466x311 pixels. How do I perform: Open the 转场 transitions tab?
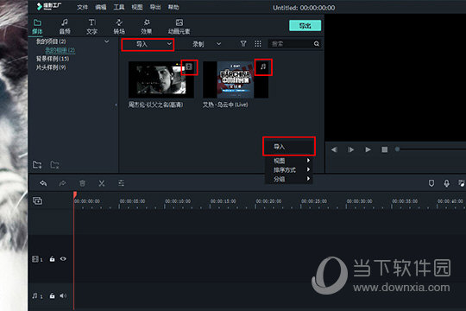point(119,27)
